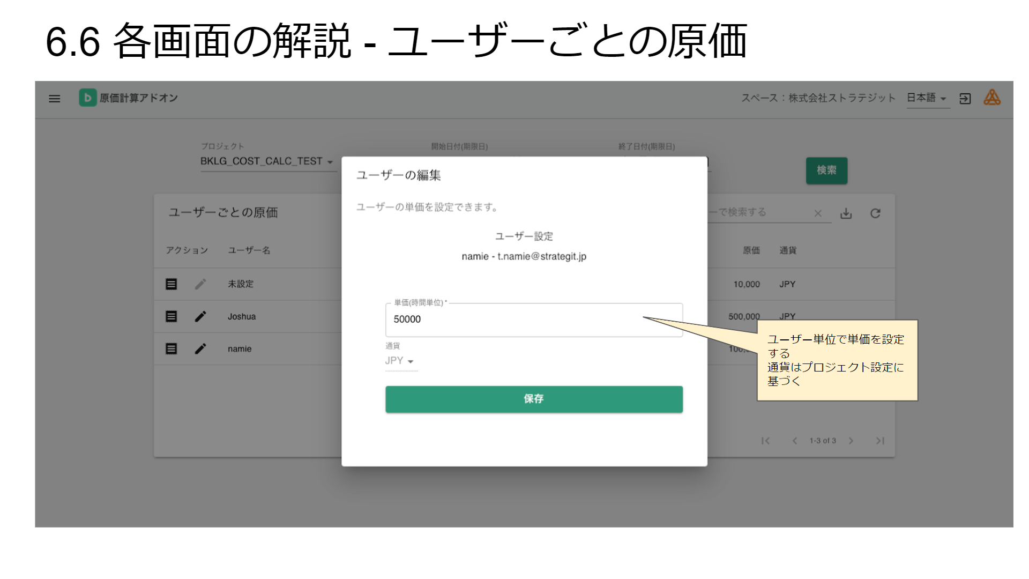Viewport: 1029px width, 579px height.
Task: Open the JPY currency dropdown in dialog
Action: click(x=400, y=361)
